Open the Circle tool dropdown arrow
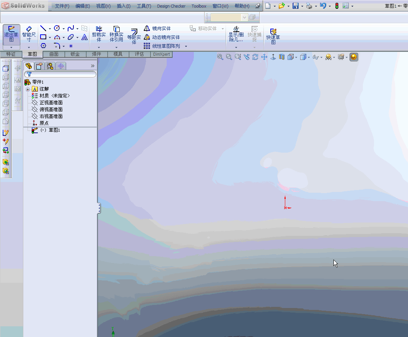 [63, 29]
